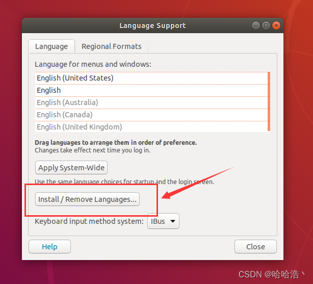Screen dimensions: 313x284
Task: Minimize the Language Support window
Action: tap(256, 25)
